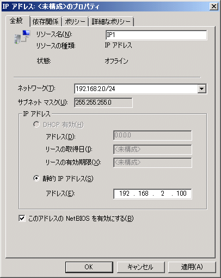Click the OK button

tap(89, 267)
